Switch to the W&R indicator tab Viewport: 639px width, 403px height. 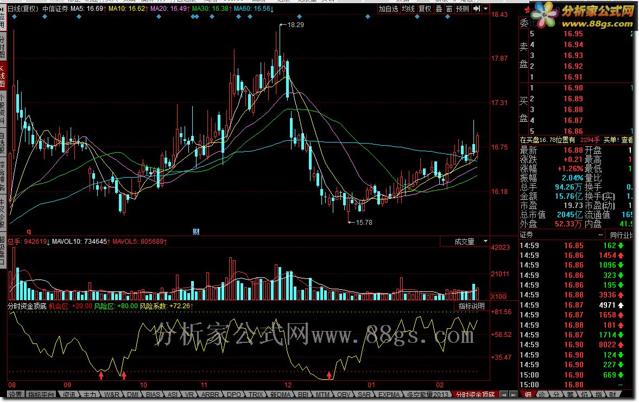[112, 395]
